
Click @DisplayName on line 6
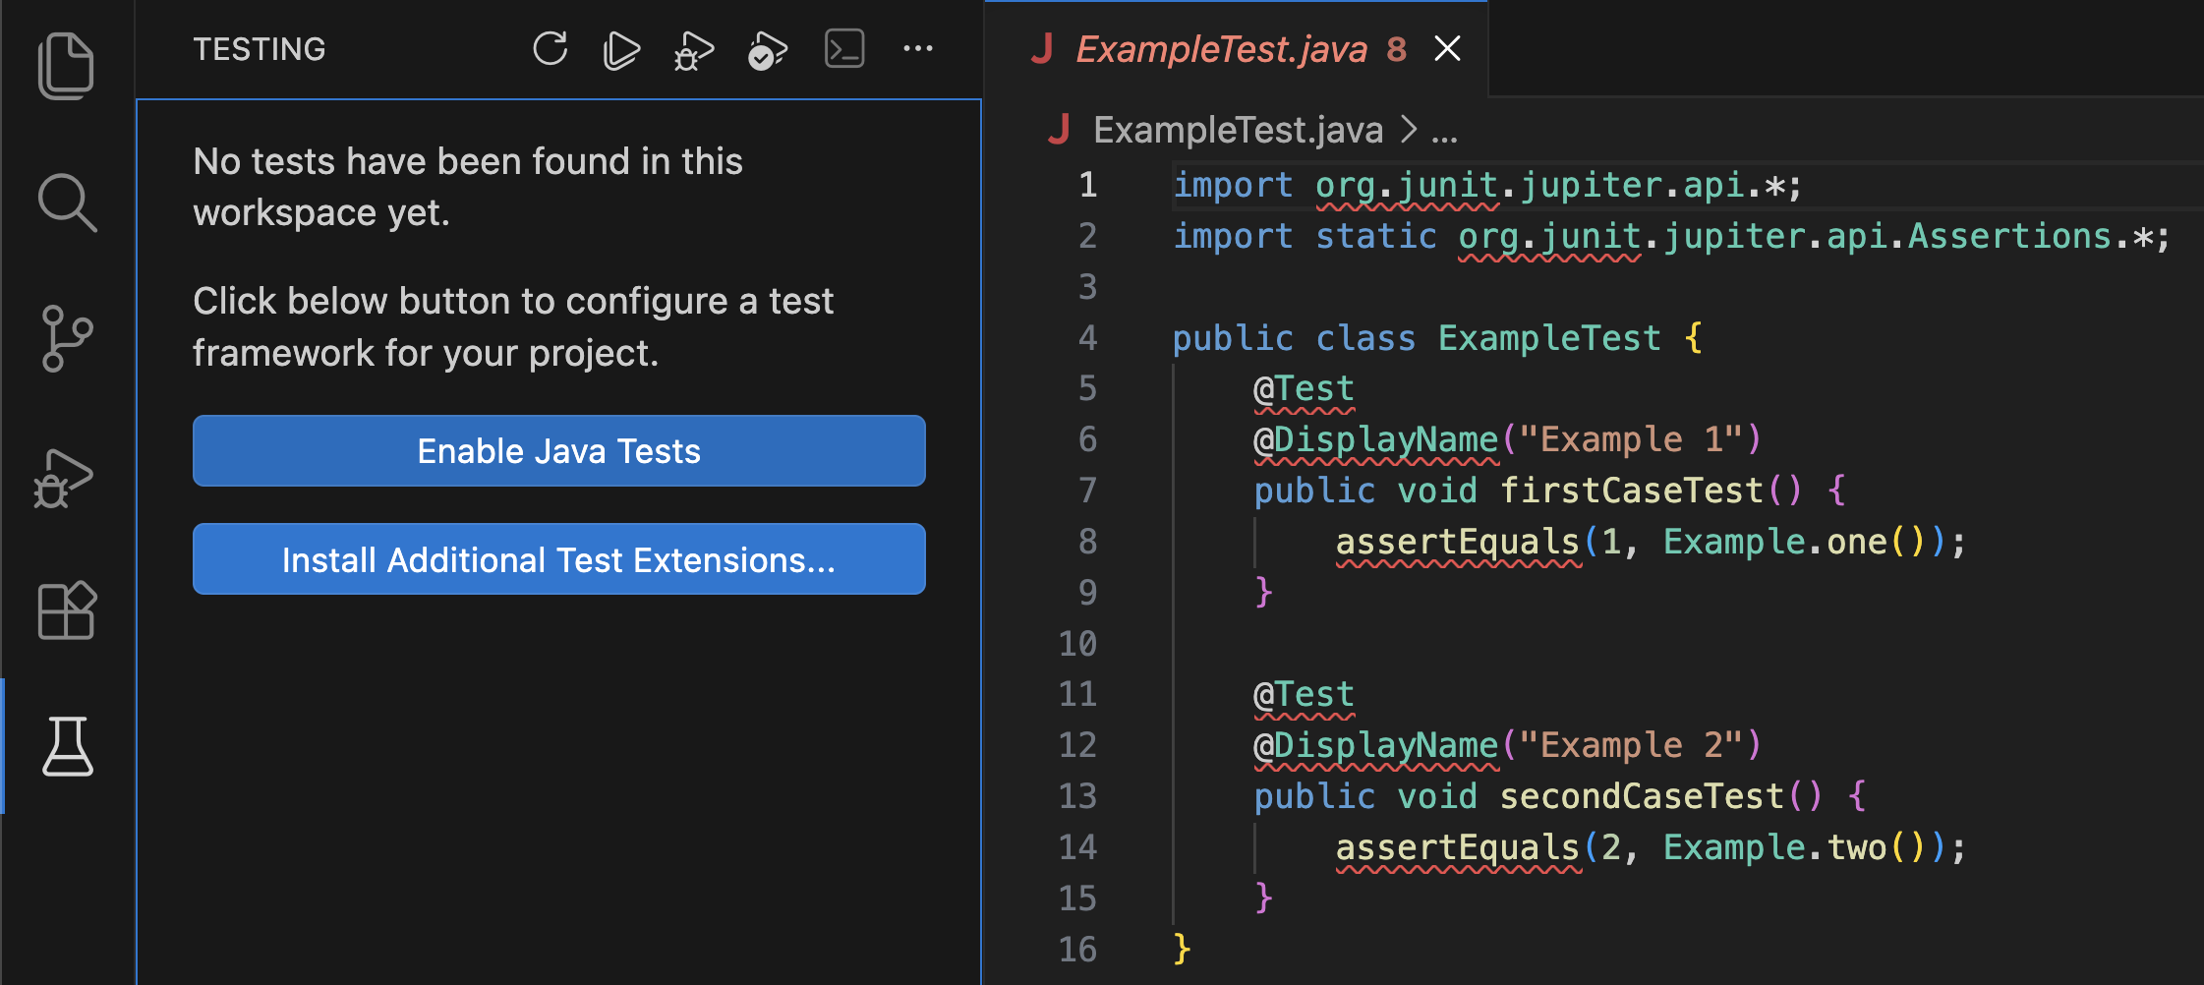coord(1376,439)
